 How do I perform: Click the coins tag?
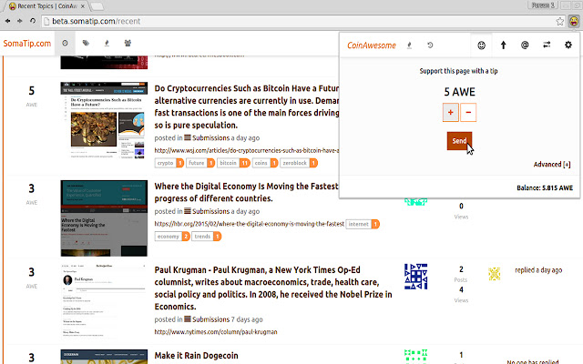tap(265, 163)
